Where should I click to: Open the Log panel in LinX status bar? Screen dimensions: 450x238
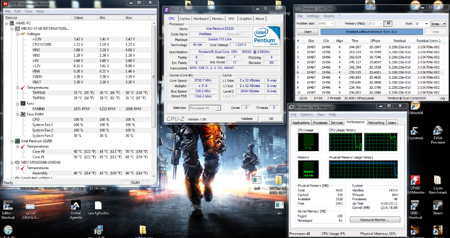(x=443, y=98)
